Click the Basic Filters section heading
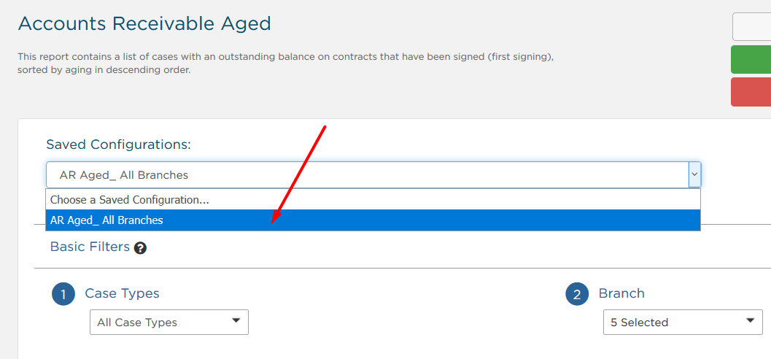Viewport: 771px width, 359px height. click(90, 247)
